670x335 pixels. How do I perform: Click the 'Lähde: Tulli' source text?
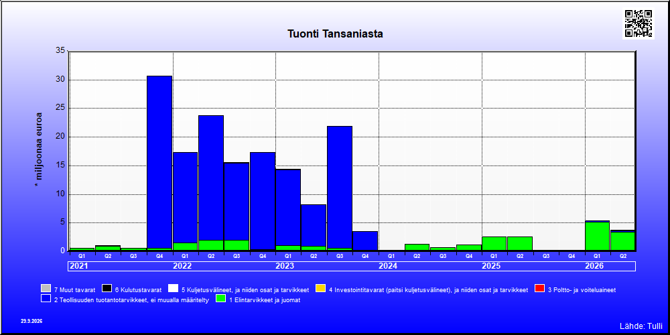click(641, 326)
